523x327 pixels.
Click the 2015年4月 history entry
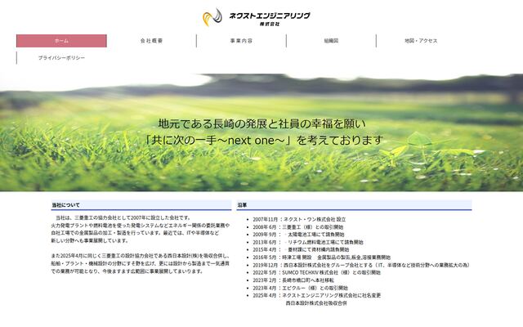pos(301,249)
